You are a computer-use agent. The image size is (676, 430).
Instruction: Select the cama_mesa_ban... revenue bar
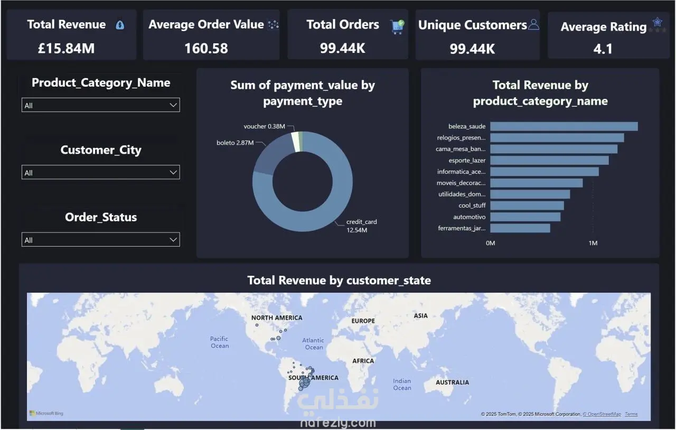(x=553, y=149)
